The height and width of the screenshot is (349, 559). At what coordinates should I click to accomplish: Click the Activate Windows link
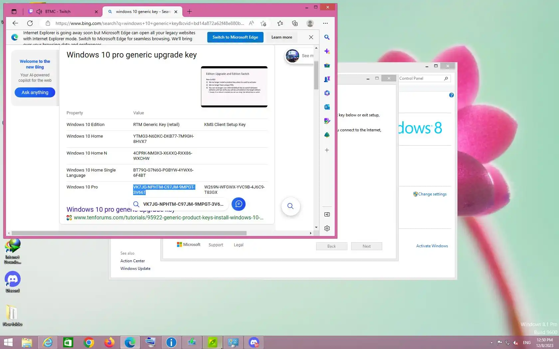tap(432, 246)
